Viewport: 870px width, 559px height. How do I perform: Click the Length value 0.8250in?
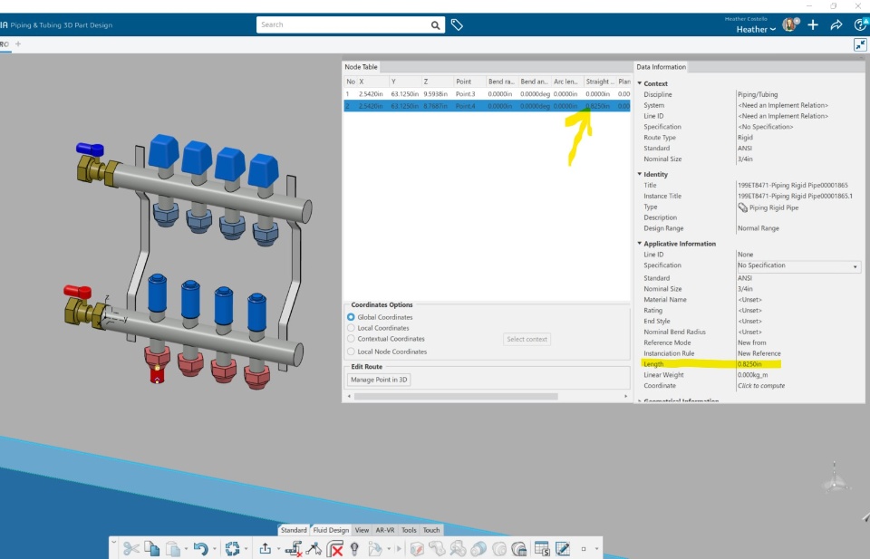749,364
